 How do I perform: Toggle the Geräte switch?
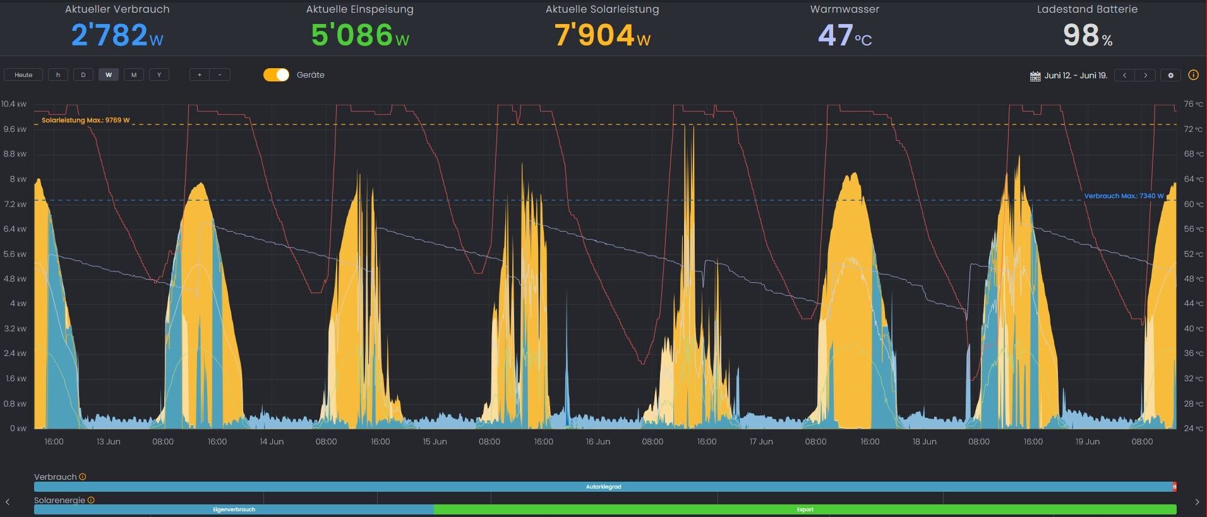pos(276,74)
